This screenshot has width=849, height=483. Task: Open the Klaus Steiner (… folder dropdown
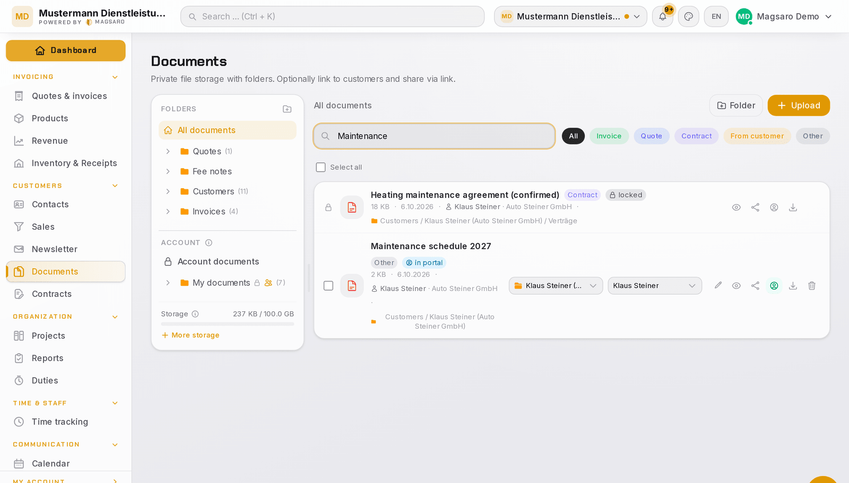coord(556,286)
